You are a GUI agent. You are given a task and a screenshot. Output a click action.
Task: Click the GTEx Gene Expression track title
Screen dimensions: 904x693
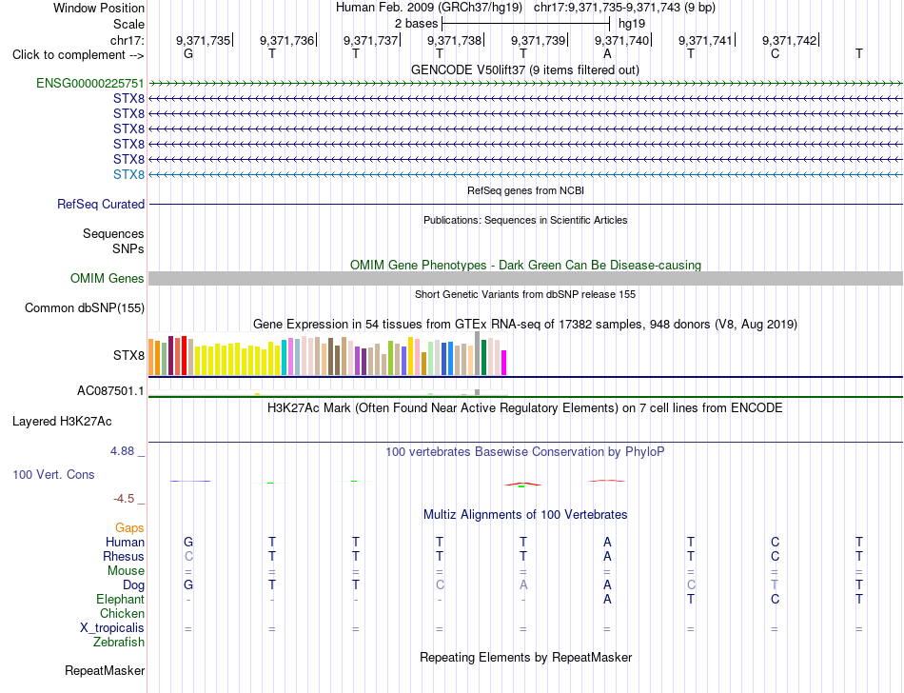point(525,324)
